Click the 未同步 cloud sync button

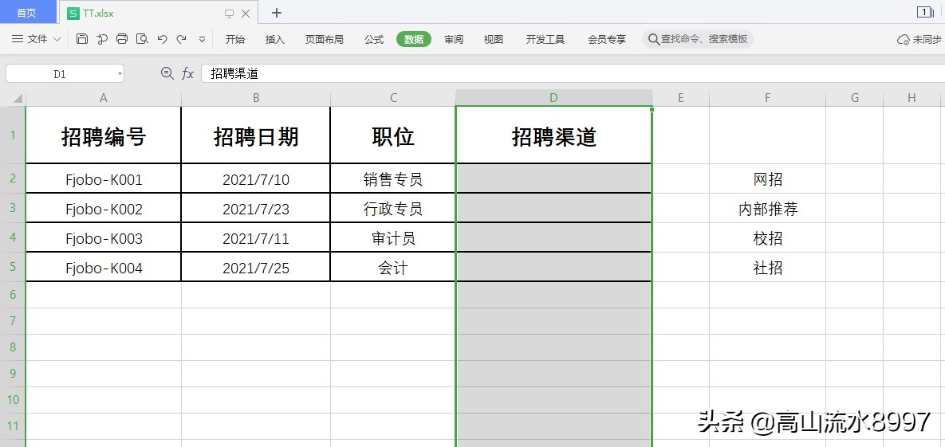point(919,39)
